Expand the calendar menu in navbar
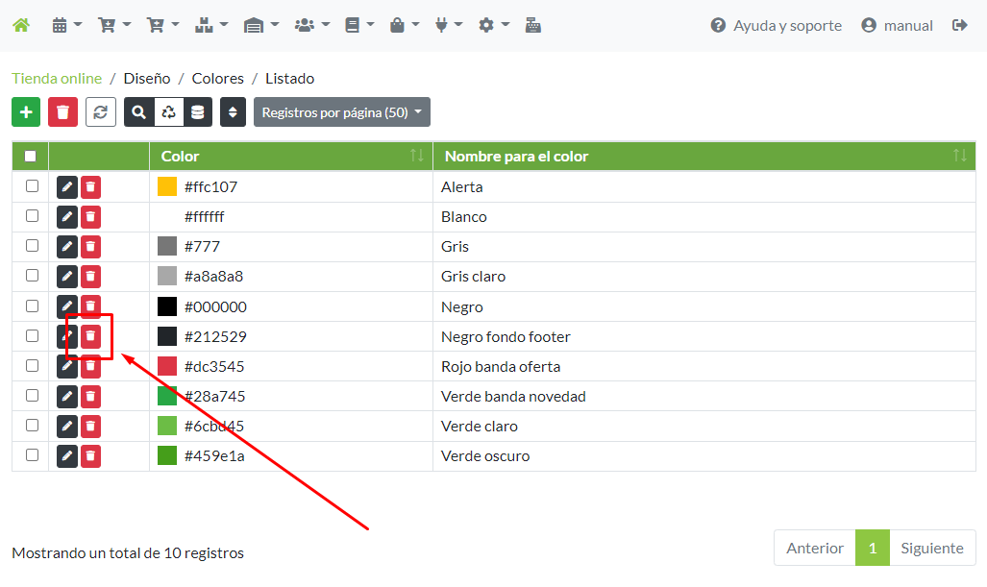 (x=66, y=25)
